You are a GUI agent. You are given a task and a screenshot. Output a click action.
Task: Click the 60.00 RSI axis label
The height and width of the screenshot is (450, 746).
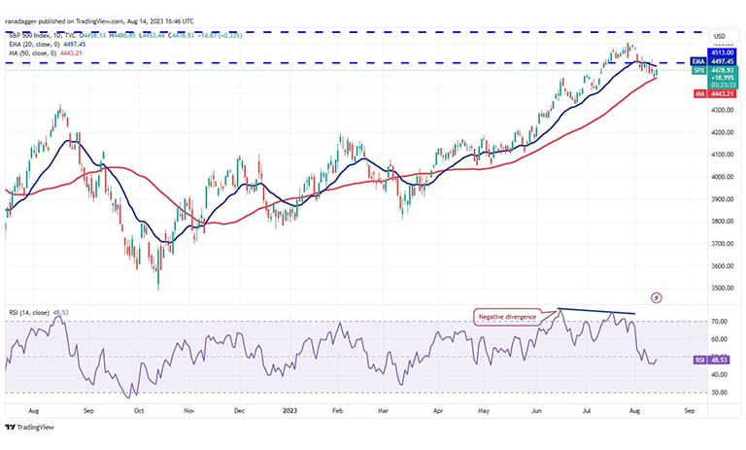[721, 339]
